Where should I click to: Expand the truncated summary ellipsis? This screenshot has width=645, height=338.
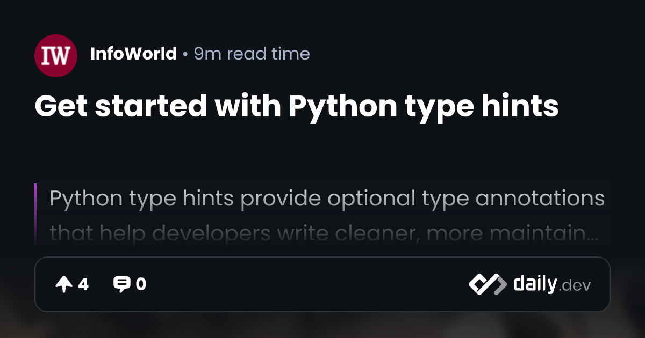(592, 236)
